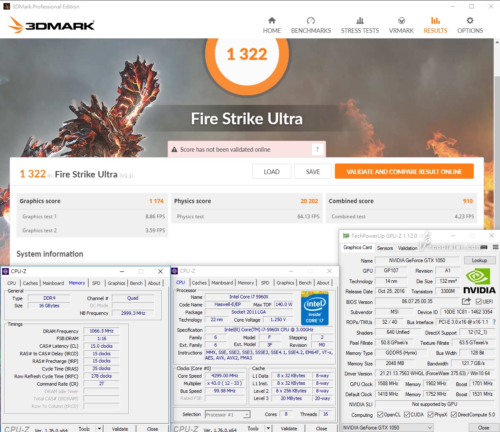Viewport: 500px width, 432px height.
Task: Click the SAVE button
Action: [x=313, y=172]
